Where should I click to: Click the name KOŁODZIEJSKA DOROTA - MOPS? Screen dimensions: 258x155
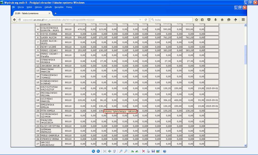click(50, 29)
